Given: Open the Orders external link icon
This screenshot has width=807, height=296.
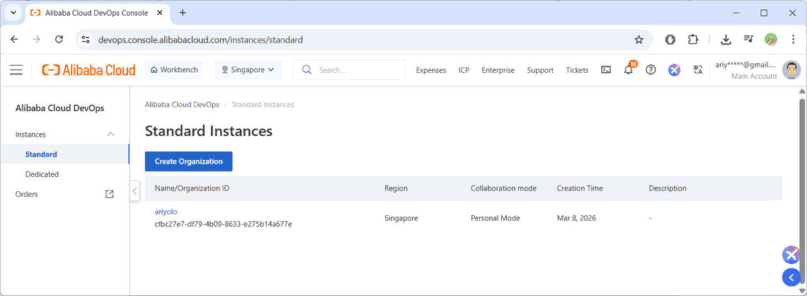Looking at the screenshot, I should point(110,194).
